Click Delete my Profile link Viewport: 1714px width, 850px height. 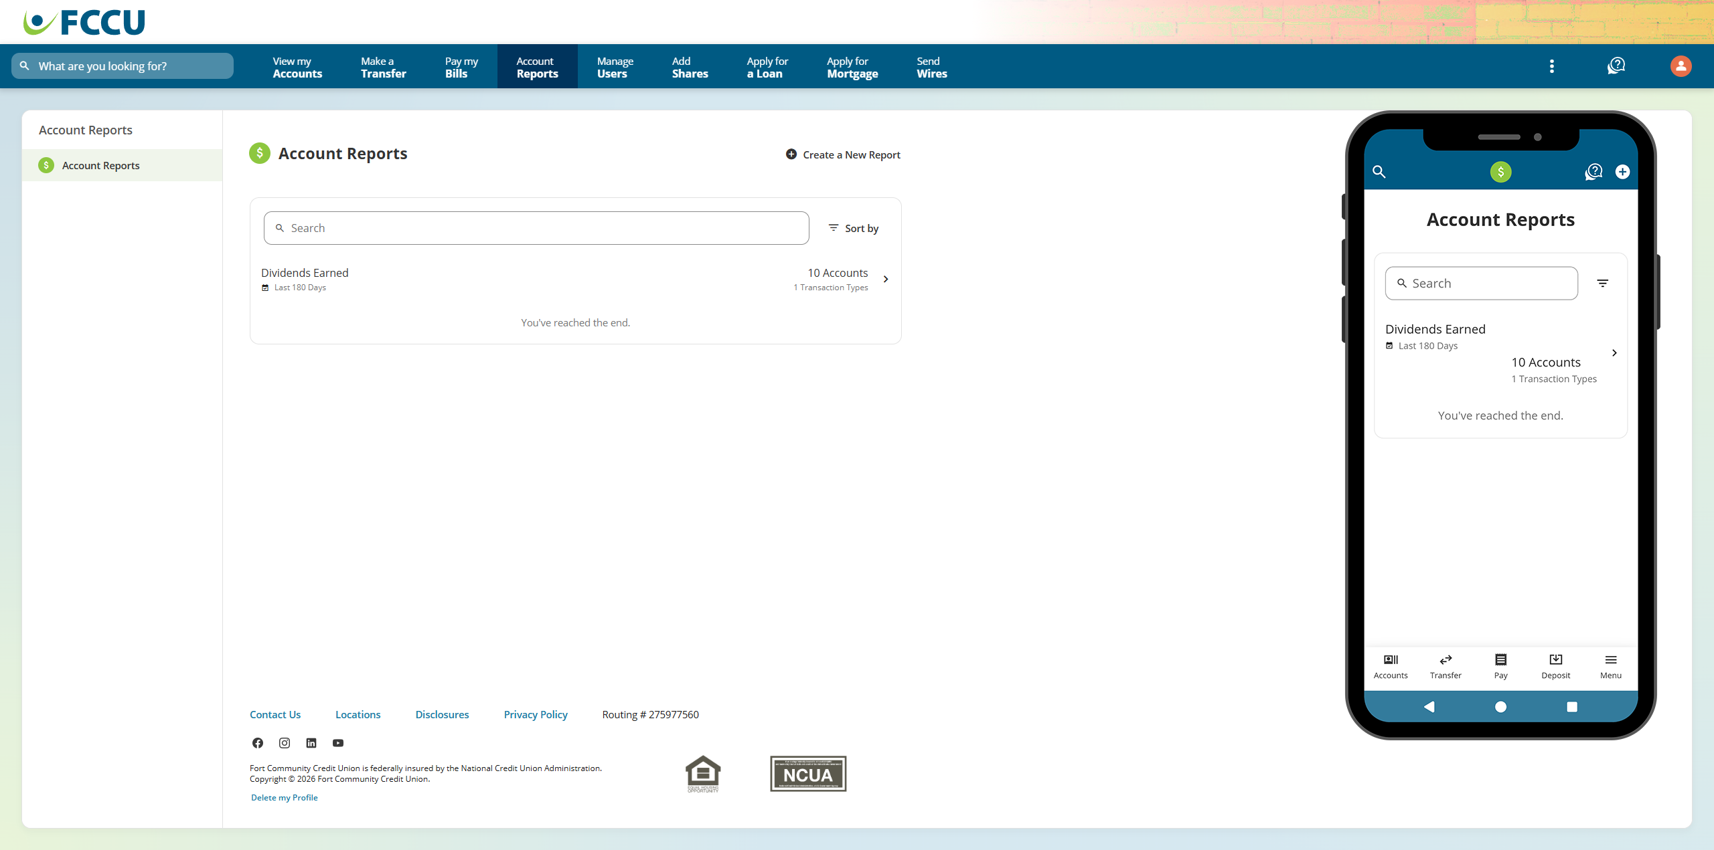click(x=285, y=797)
